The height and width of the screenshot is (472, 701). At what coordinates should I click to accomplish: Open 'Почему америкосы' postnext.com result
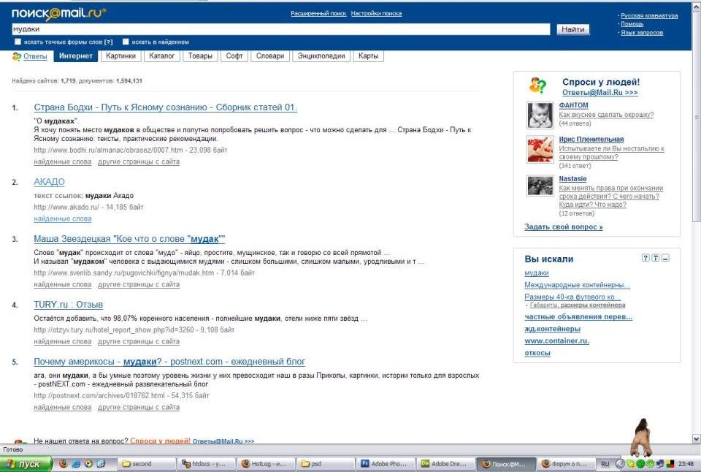(169, 362)
